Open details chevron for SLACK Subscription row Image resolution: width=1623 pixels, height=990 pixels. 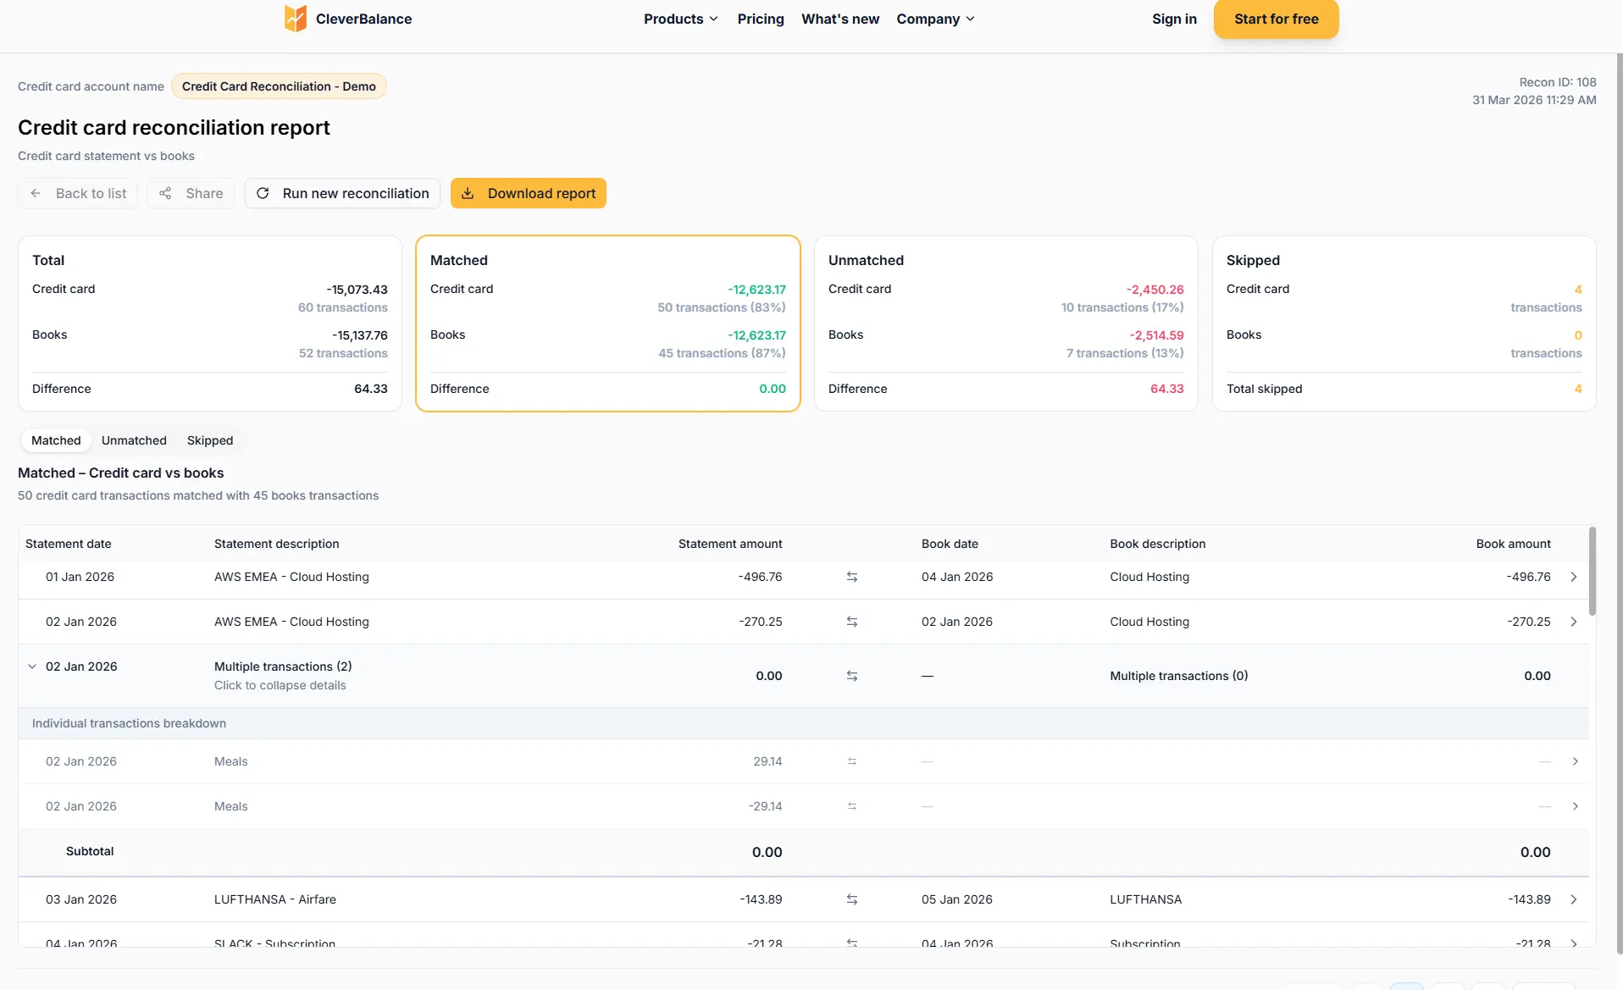click(1574, 943)
